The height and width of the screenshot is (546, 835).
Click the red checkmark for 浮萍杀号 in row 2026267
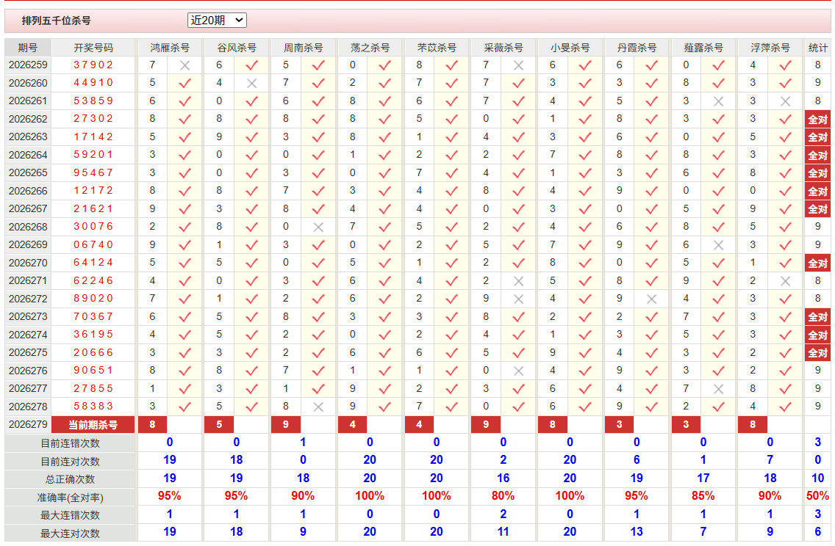[x=785, y=209]
